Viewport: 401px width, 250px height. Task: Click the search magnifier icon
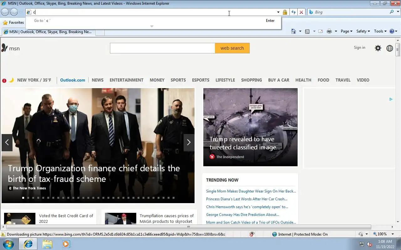(x=392, y=12)
